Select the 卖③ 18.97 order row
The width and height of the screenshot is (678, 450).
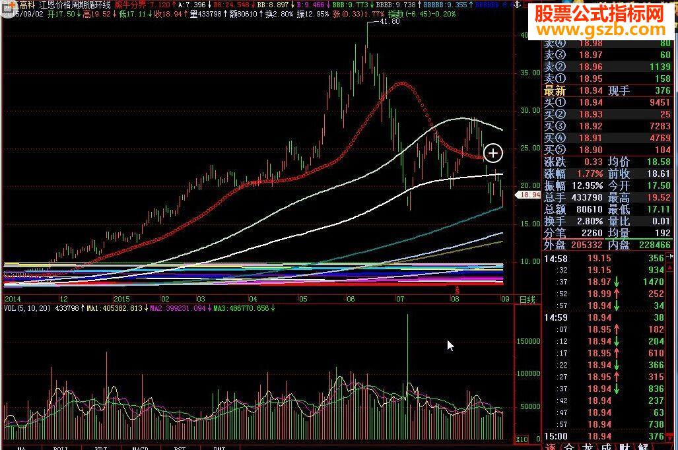(x=607, y=55)
